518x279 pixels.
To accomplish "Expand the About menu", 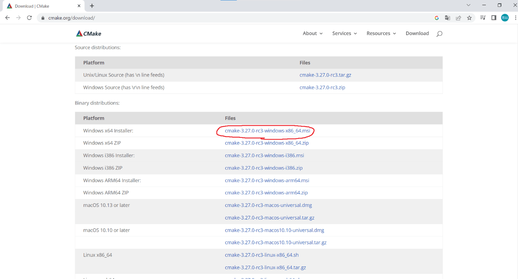I will 313,33.
